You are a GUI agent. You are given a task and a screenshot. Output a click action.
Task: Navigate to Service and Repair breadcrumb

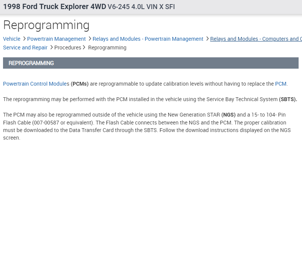pos(25,48)
